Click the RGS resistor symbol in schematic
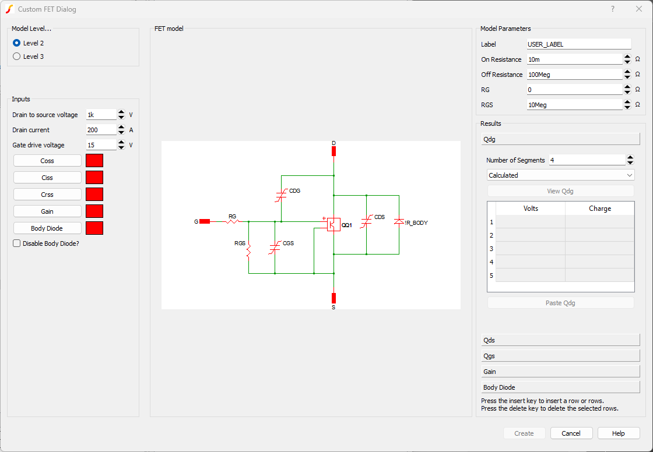This screenshot has height=452, width=653. [x=249, y=251]
